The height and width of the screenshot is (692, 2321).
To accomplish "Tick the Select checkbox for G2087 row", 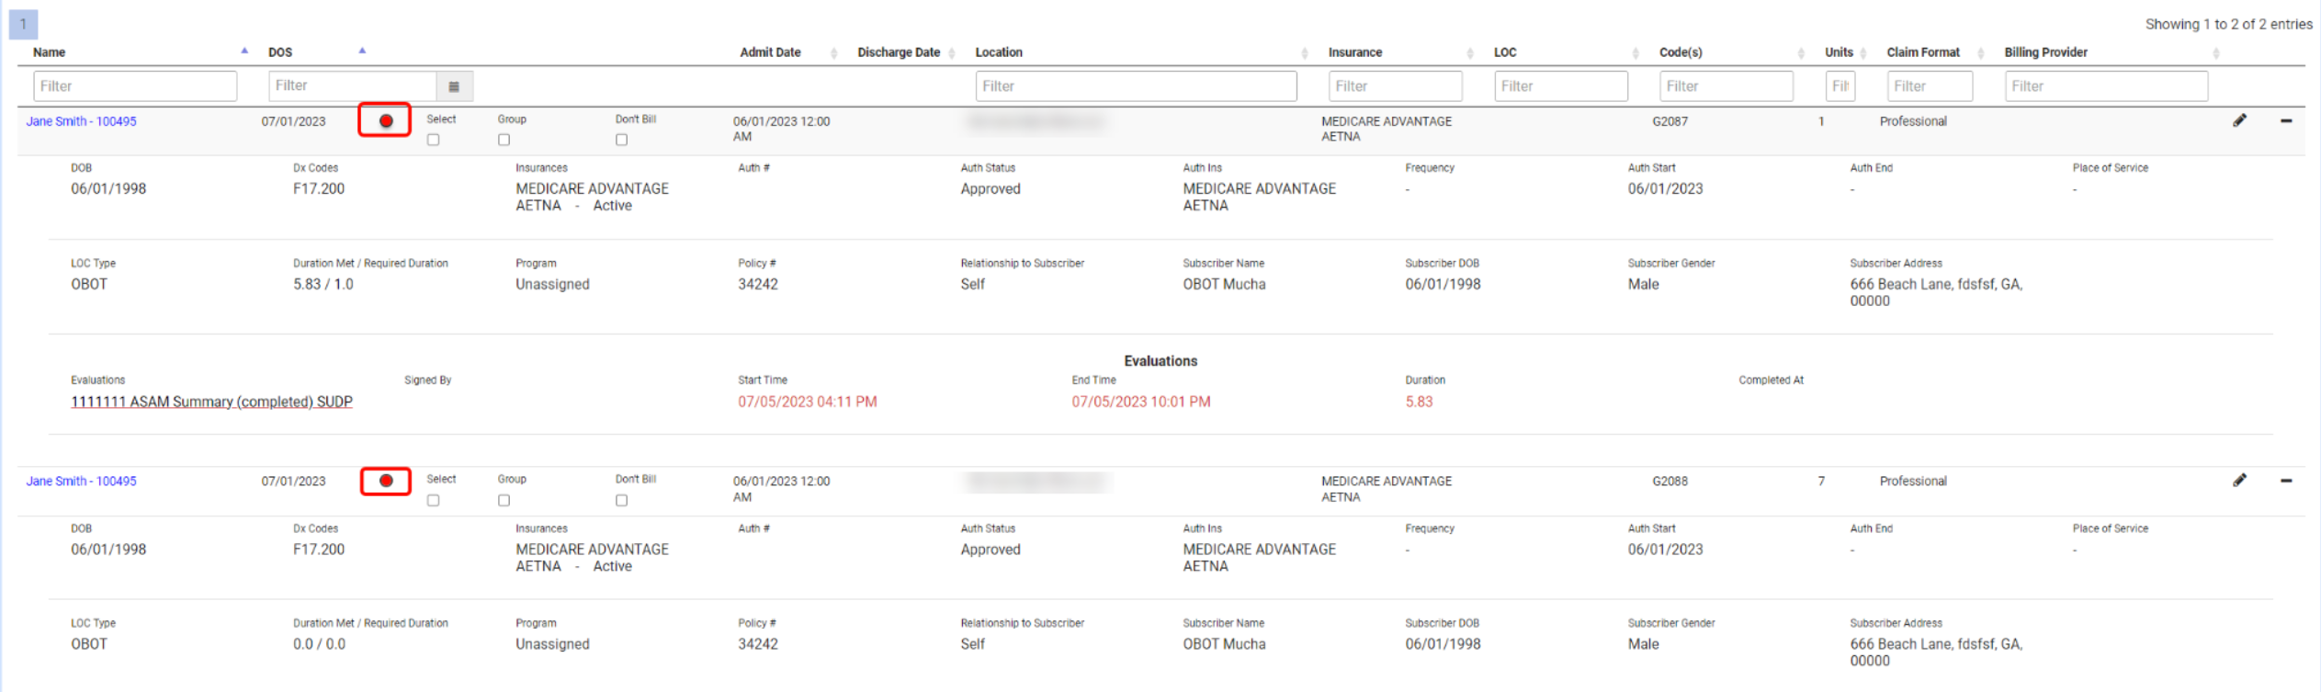I will click(x=434, y=141).
